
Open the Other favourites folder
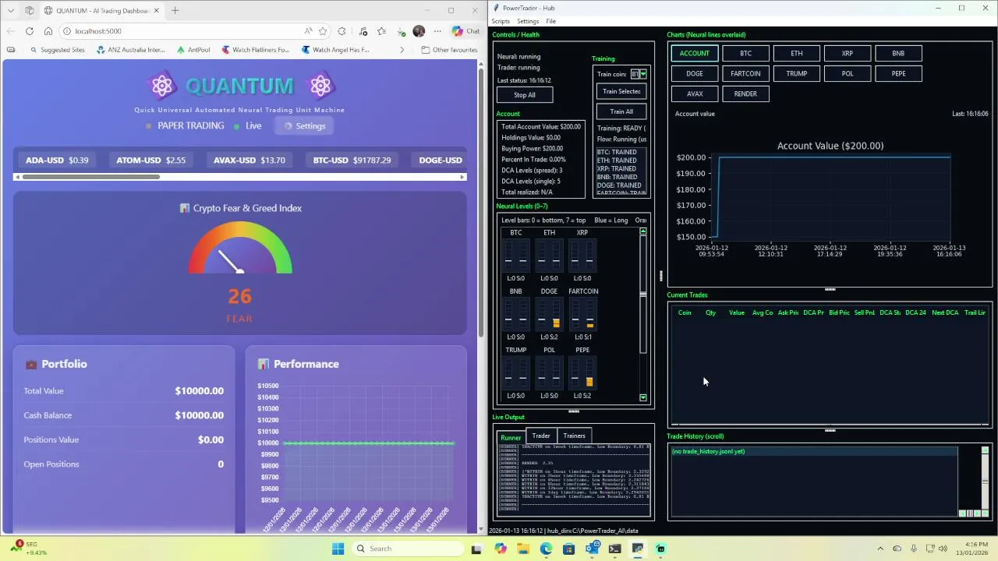pos(449,50)
